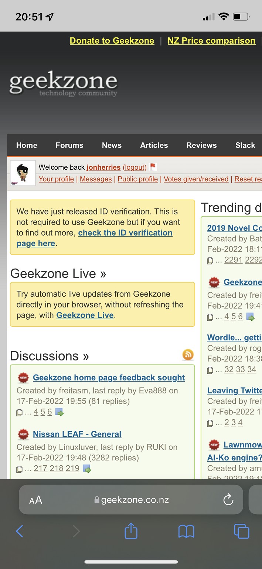Screen dimensions: 262x569
Task: Tap the user avatar thumbnail
Action: tap(23, 173)
